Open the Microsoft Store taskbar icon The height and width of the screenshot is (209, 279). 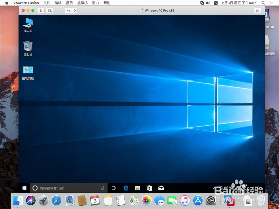click(x=149, y=188)
